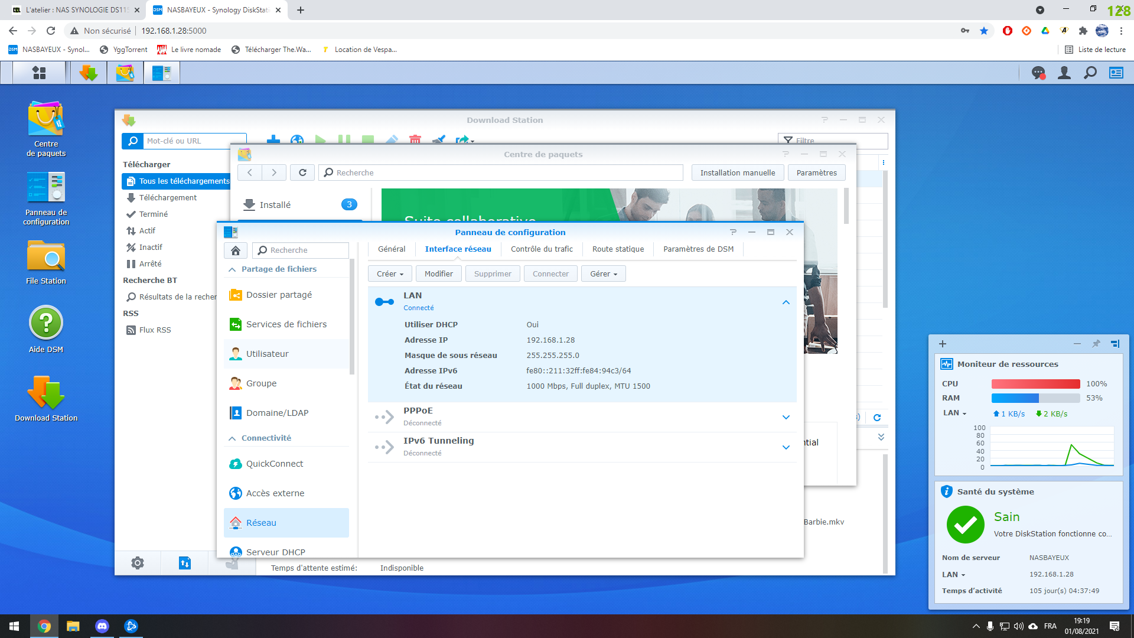The height and width of the screenshot is (638, 1134).
Task: Expand the PPPoE interface details
Action: click(x=786, y=417)
